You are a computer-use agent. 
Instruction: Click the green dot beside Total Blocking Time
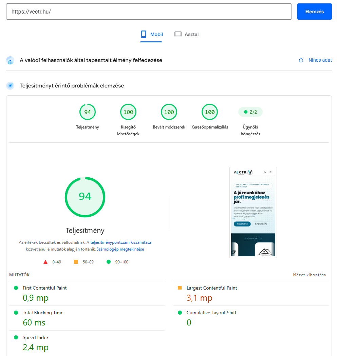[16, 313]
